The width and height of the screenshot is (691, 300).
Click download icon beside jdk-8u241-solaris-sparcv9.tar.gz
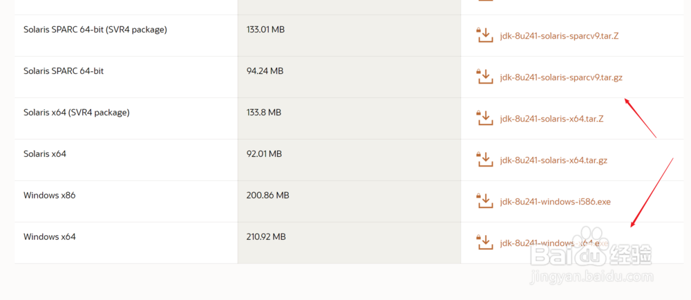(x=484, y=77)
